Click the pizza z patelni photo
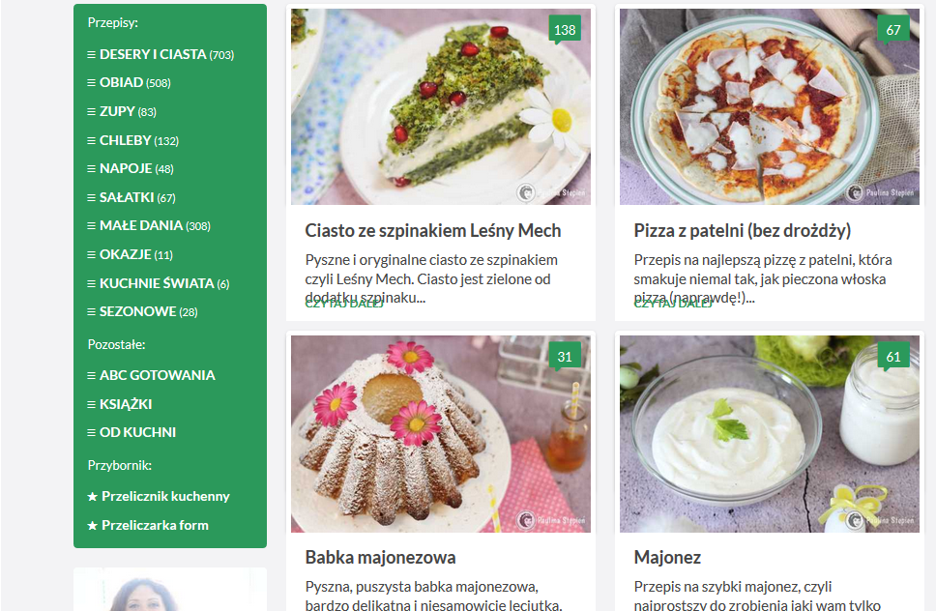The height and width of the screenshot is (611, 936). (770, 106)
